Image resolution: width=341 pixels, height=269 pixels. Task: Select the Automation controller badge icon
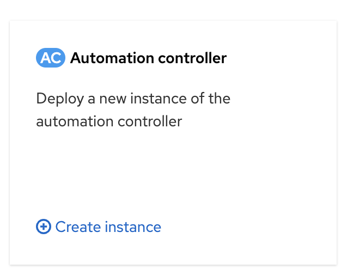pos(51,58)
